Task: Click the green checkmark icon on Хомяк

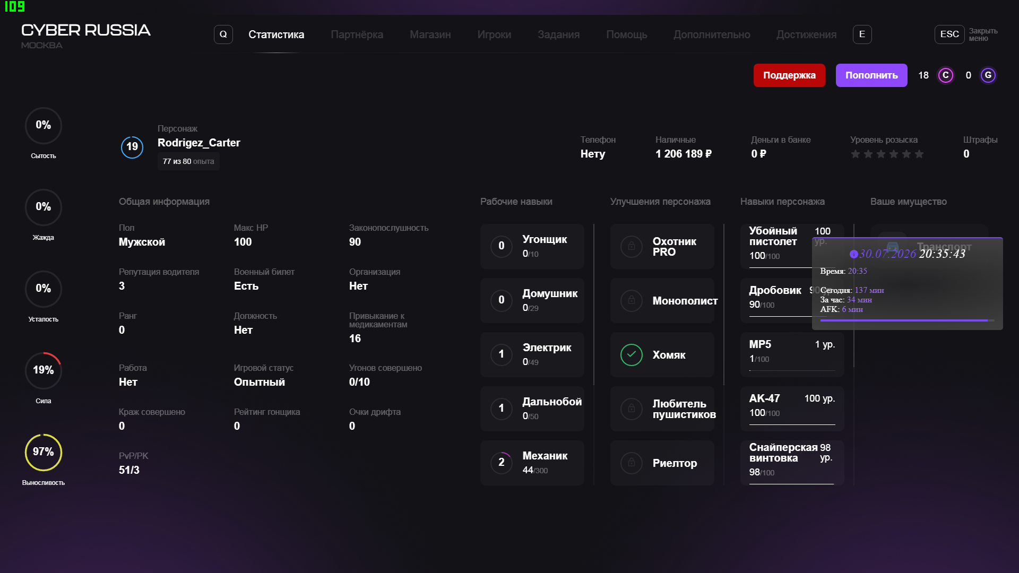Action: coord(632,355)
